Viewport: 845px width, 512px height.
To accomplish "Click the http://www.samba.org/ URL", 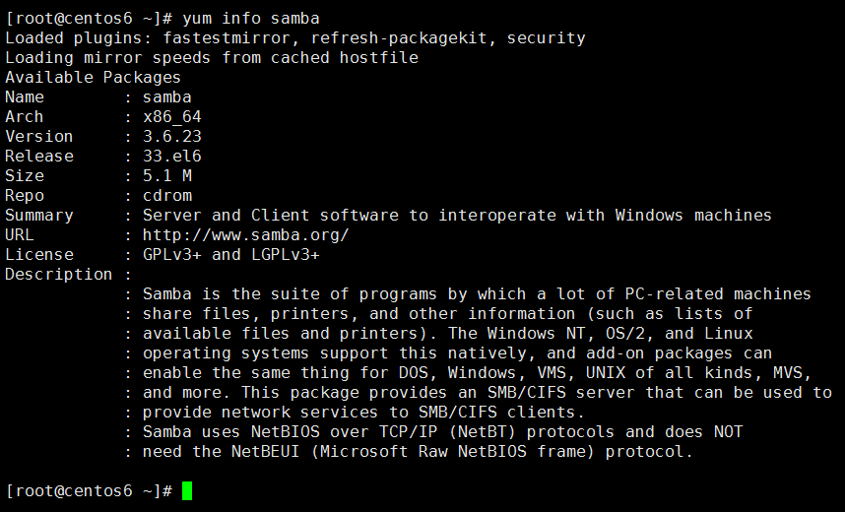I will 246,235.
